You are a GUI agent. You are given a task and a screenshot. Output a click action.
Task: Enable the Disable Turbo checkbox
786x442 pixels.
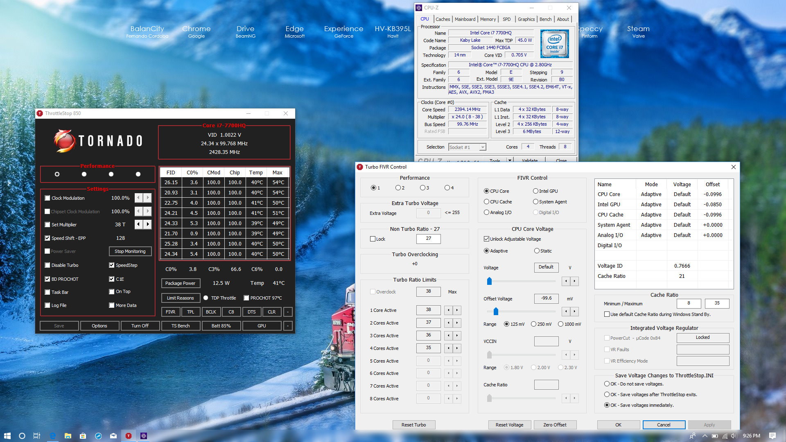(x=47, y=265)
